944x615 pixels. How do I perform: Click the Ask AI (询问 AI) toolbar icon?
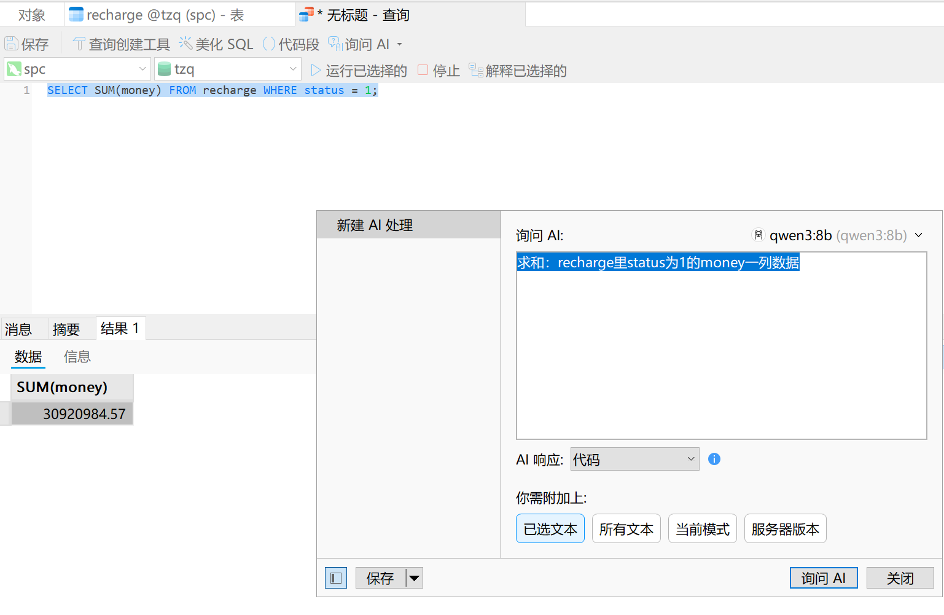(x=335, y=44)
